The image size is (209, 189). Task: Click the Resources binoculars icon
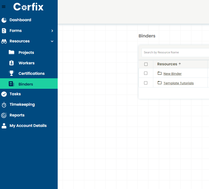click(4, 41)
